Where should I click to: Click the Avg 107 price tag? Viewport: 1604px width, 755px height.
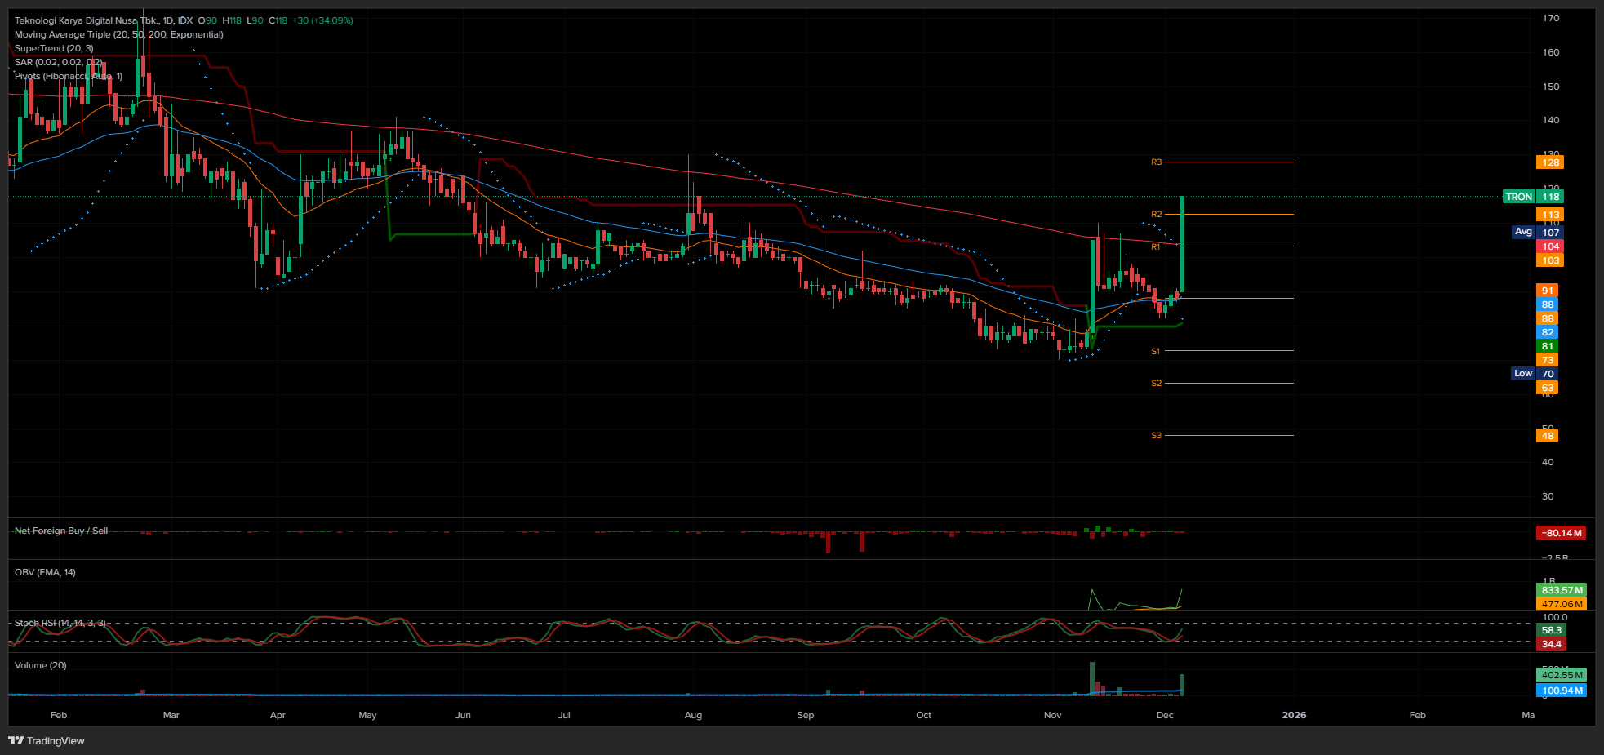click(1536, 232)
